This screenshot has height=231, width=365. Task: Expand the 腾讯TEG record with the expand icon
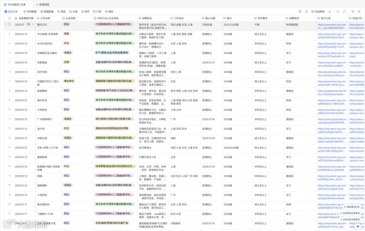[28, 24]
